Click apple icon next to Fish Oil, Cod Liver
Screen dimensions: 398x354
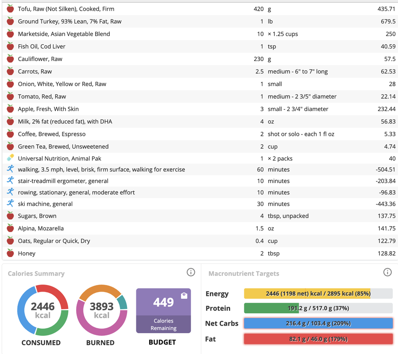10,46
